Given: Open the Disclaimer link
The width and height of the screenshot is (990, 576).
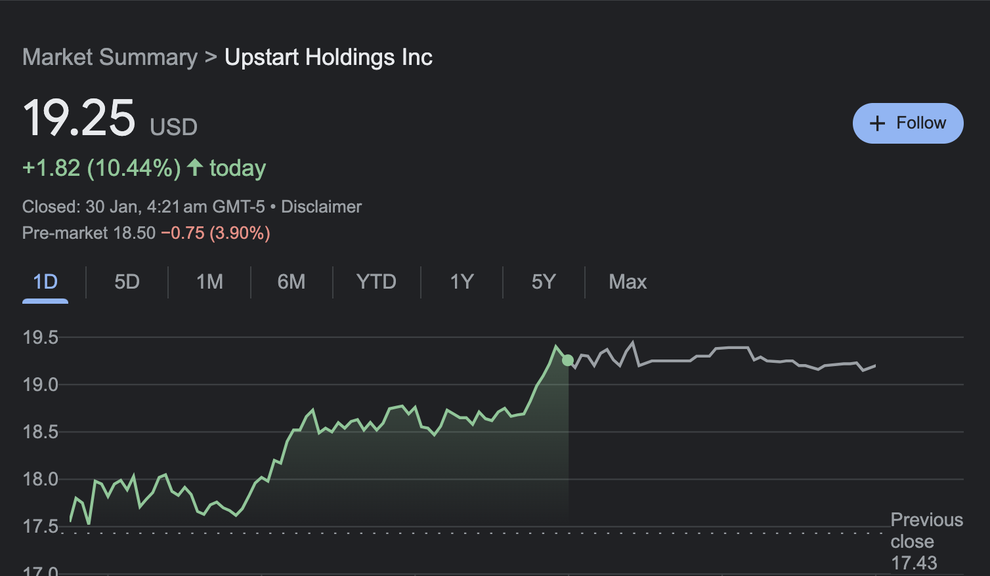Looking at the screenshot, I should 321,207.
